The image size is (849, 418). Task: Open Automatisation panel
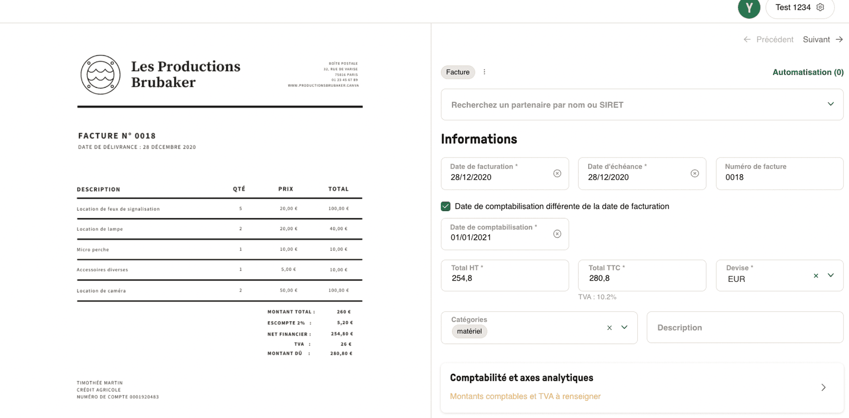808,72
